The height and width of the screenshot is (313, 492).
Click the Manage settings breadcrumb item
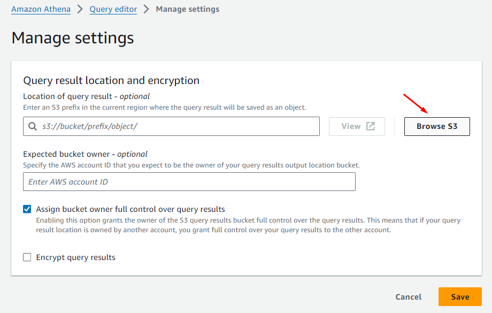point(187,9)
